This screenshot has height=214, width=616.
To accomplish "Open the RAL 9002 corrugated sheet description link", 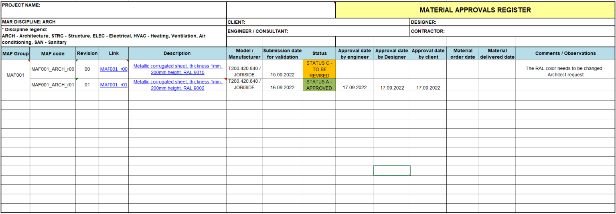I will [x=177, y=85].
